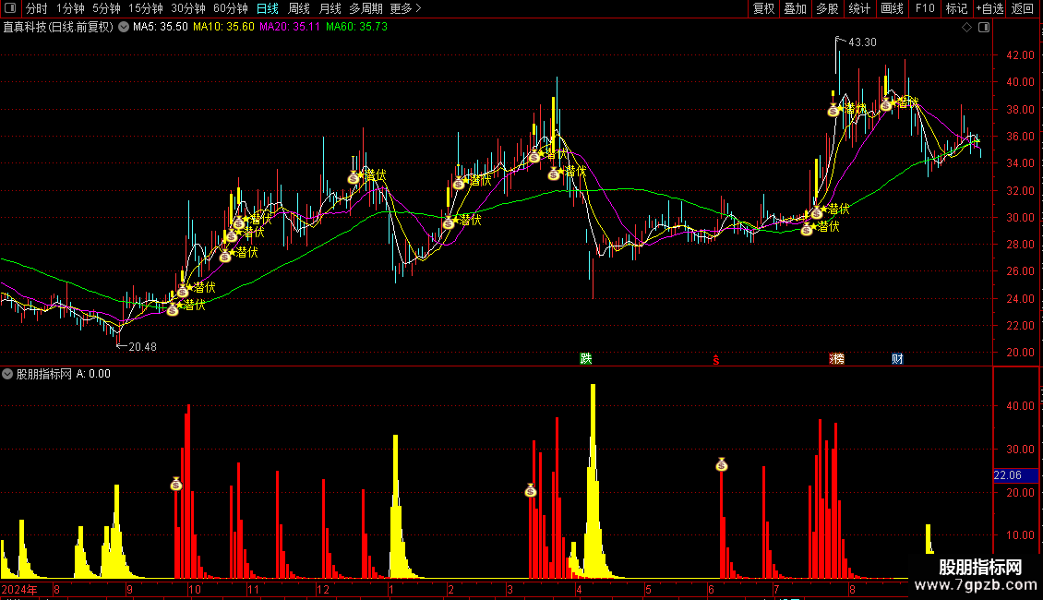Switch to the 周线 weekly tab
This screenshot has width=1043, height=600.
click(299, 8)
